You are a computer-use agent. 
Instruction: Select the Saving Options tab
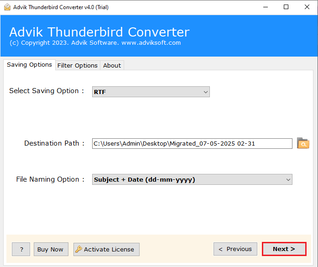[29, 65]
